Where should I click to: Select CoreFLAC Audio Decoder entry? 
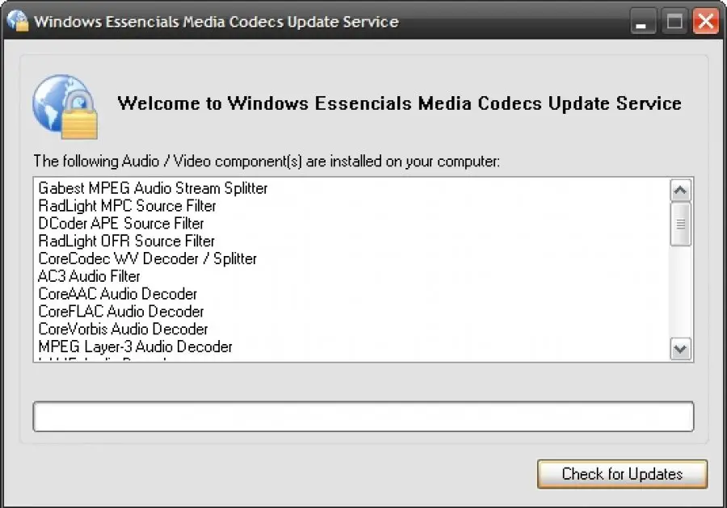(x=120, y=312)
